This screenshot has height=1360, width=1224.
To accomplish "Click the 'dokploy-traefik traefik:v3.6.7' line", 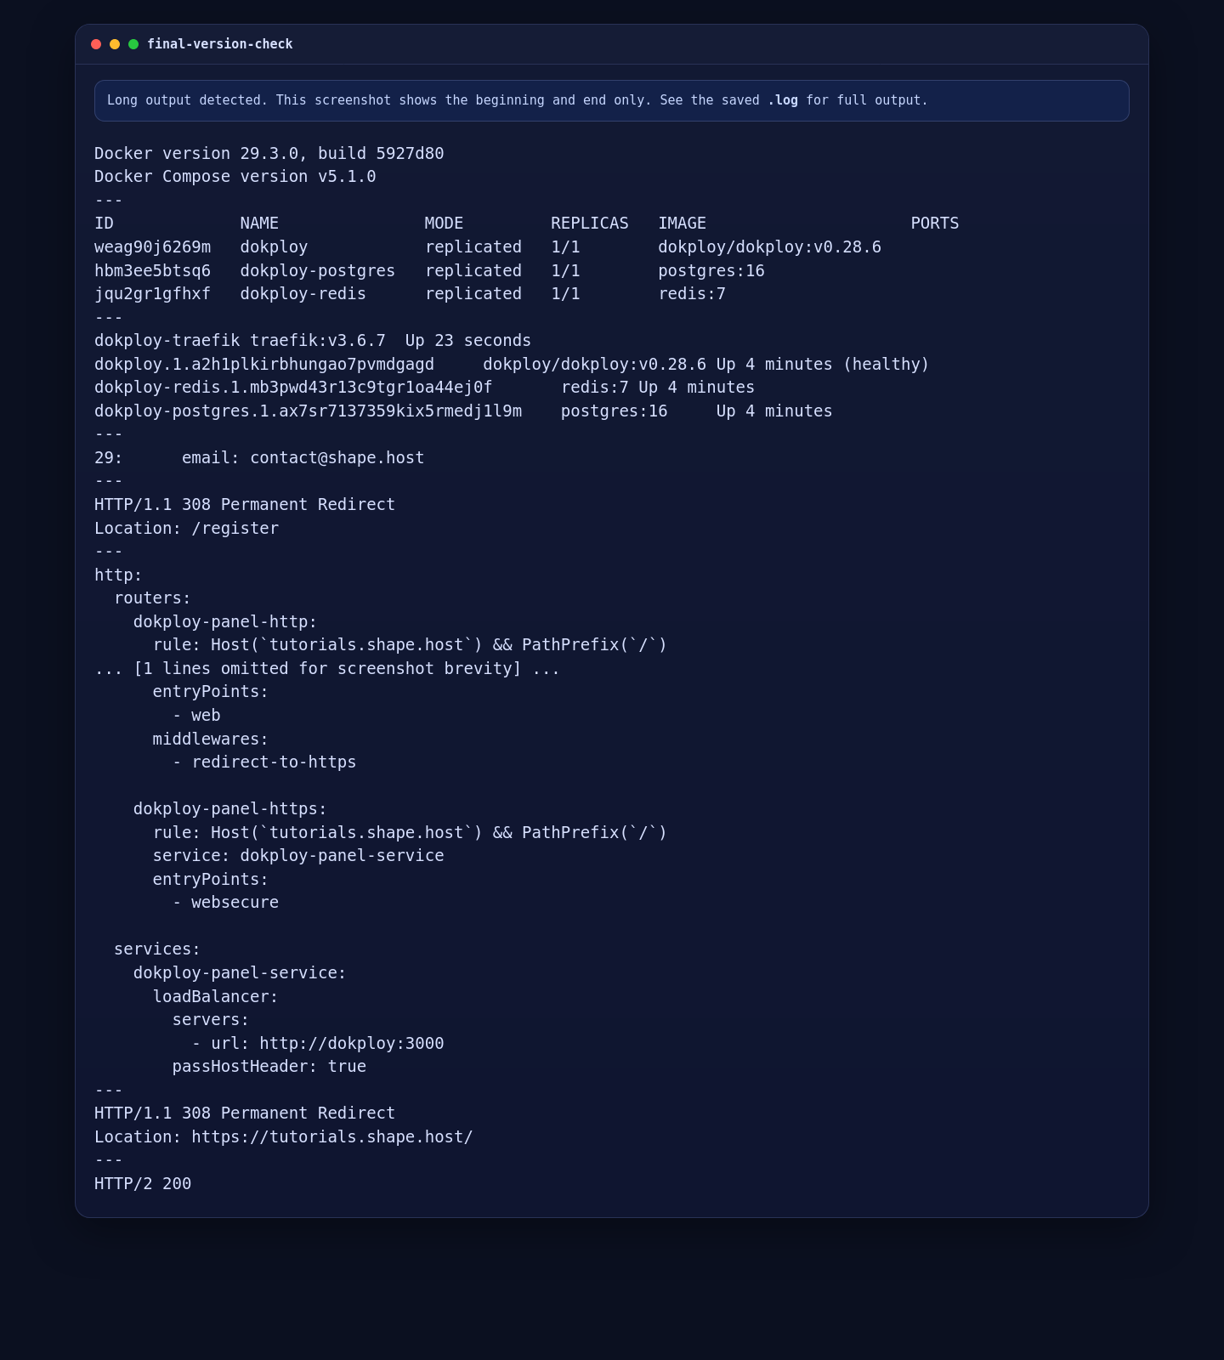I will coord(313,341).
